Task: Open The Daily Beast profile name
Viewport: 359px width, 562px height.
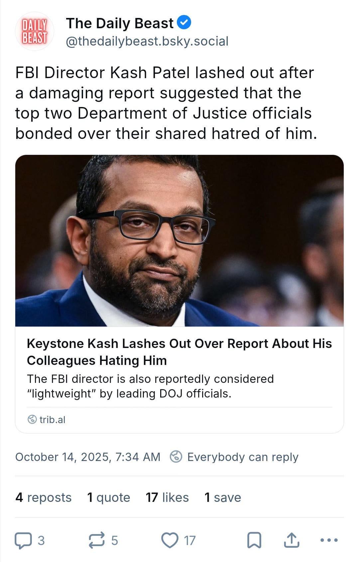Action: [120, 23]
